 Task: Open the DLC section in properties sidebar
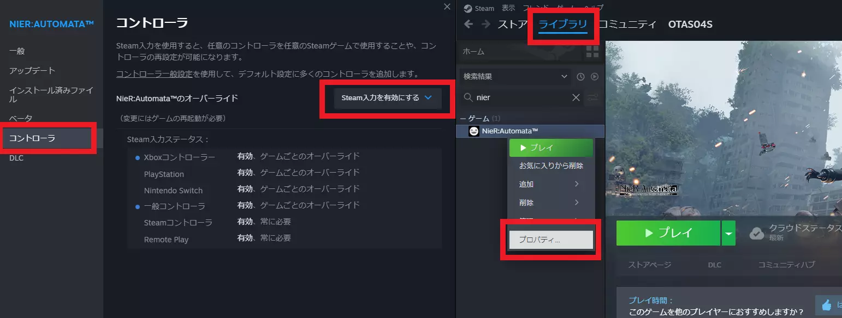click(16, 158)
